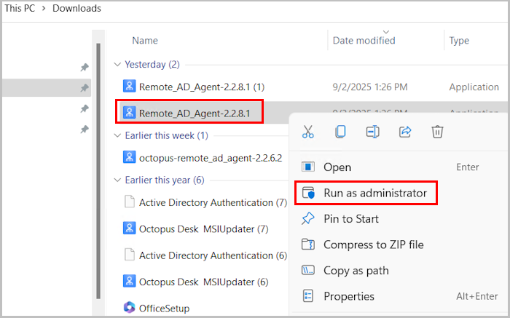Select Octopus Desk MSIUpdater (6) file name

203,282
